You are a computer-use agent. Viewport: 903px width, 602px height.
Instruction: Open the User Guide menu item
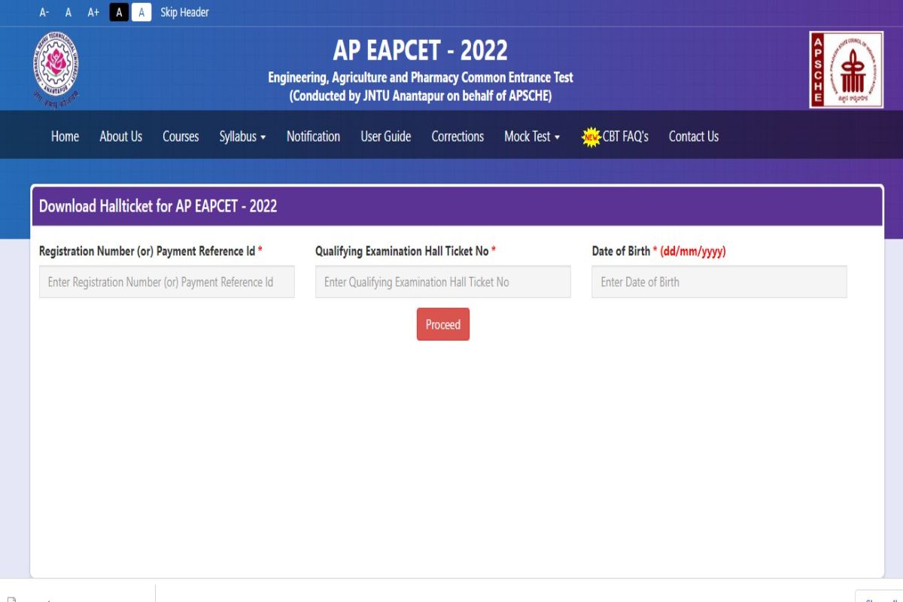(x=385, y=136)
